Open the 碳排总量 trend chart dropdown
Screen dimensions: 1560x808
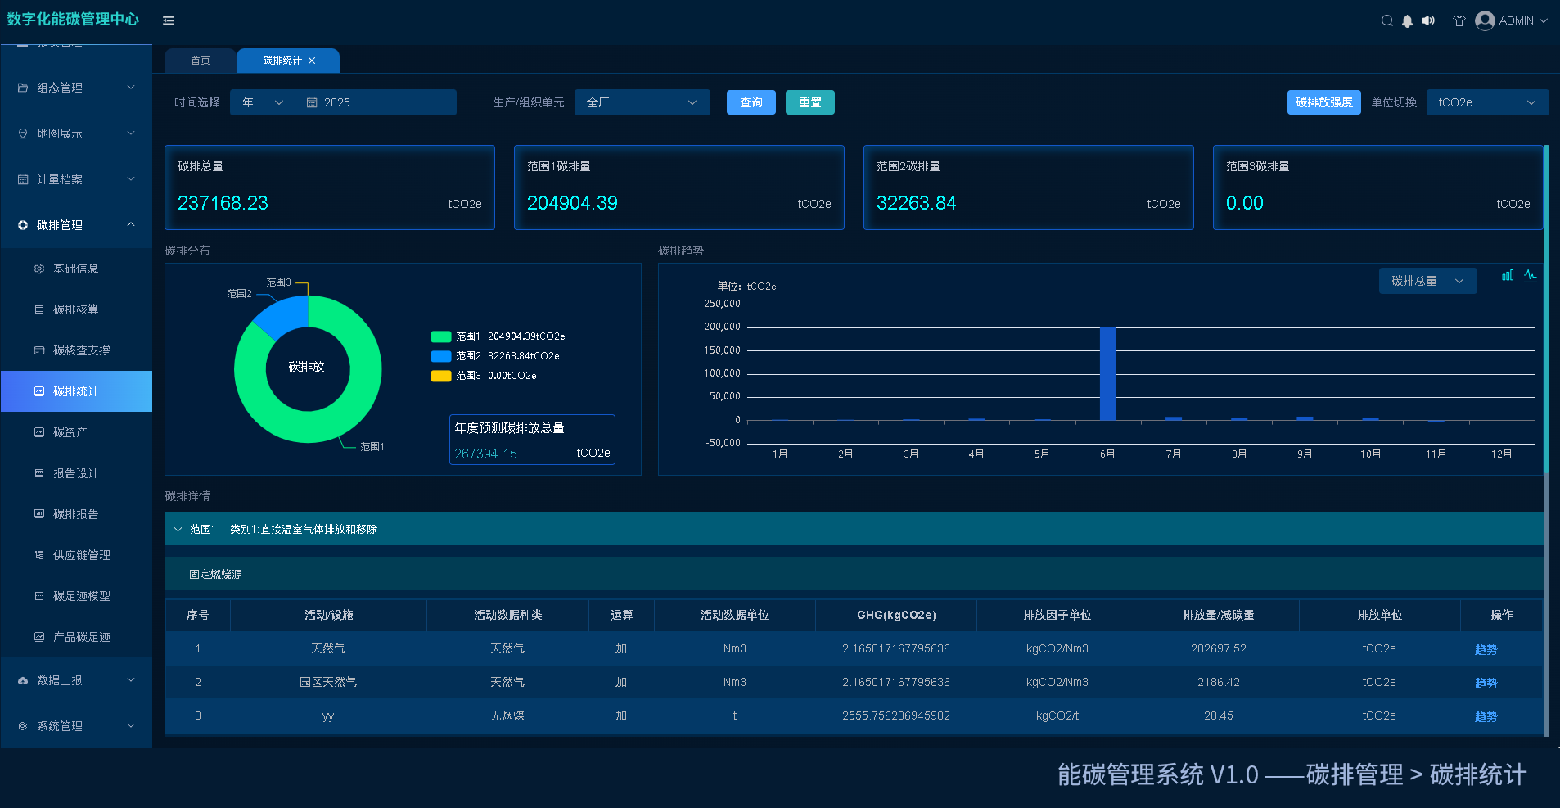[1427, 281]
